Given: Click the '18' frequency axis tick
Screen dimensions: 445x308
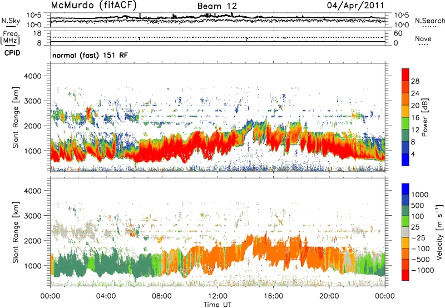Looking at the screenshot, I should [x=37, y=33].
